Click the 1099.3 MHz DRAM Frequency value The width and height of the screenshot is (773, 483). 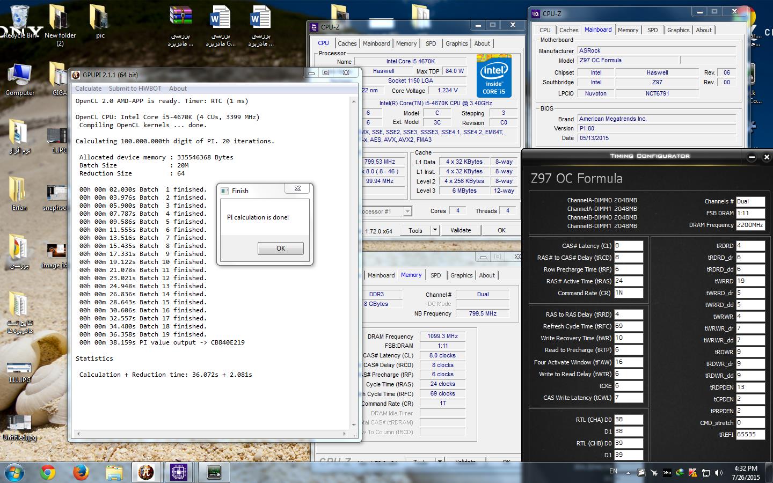[x=442, y=336]
